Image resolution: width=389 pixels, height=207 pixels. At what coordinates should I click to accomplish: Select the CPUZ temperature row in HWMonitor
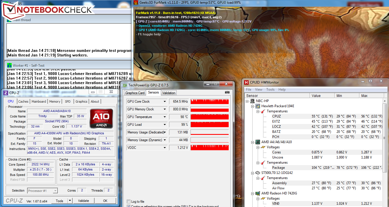[x=314, y=116]
